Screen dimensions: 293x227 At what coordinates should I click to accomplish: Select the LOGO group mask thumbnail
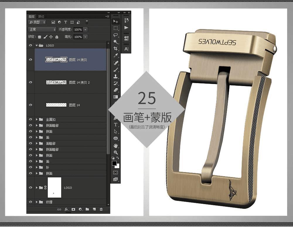(54, 187)
